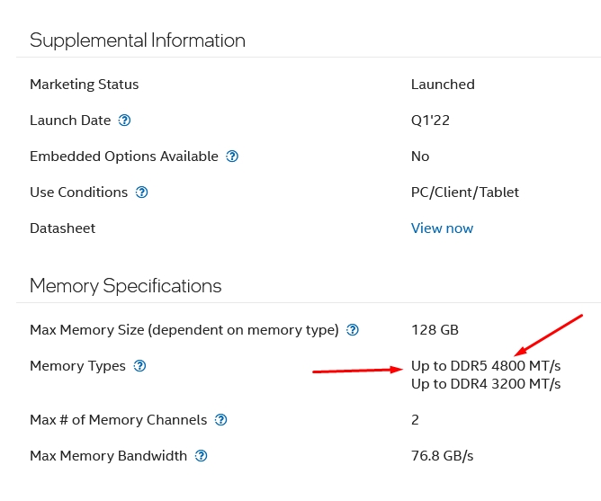This screenshot has width=601, height=501.
Task: Click the Datasheet row label
Action: click(62, 228)
